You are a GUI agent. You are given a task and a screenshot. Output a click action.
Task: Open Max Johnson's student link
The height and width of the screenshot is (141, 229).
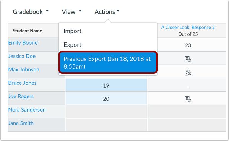click(24, 70)
